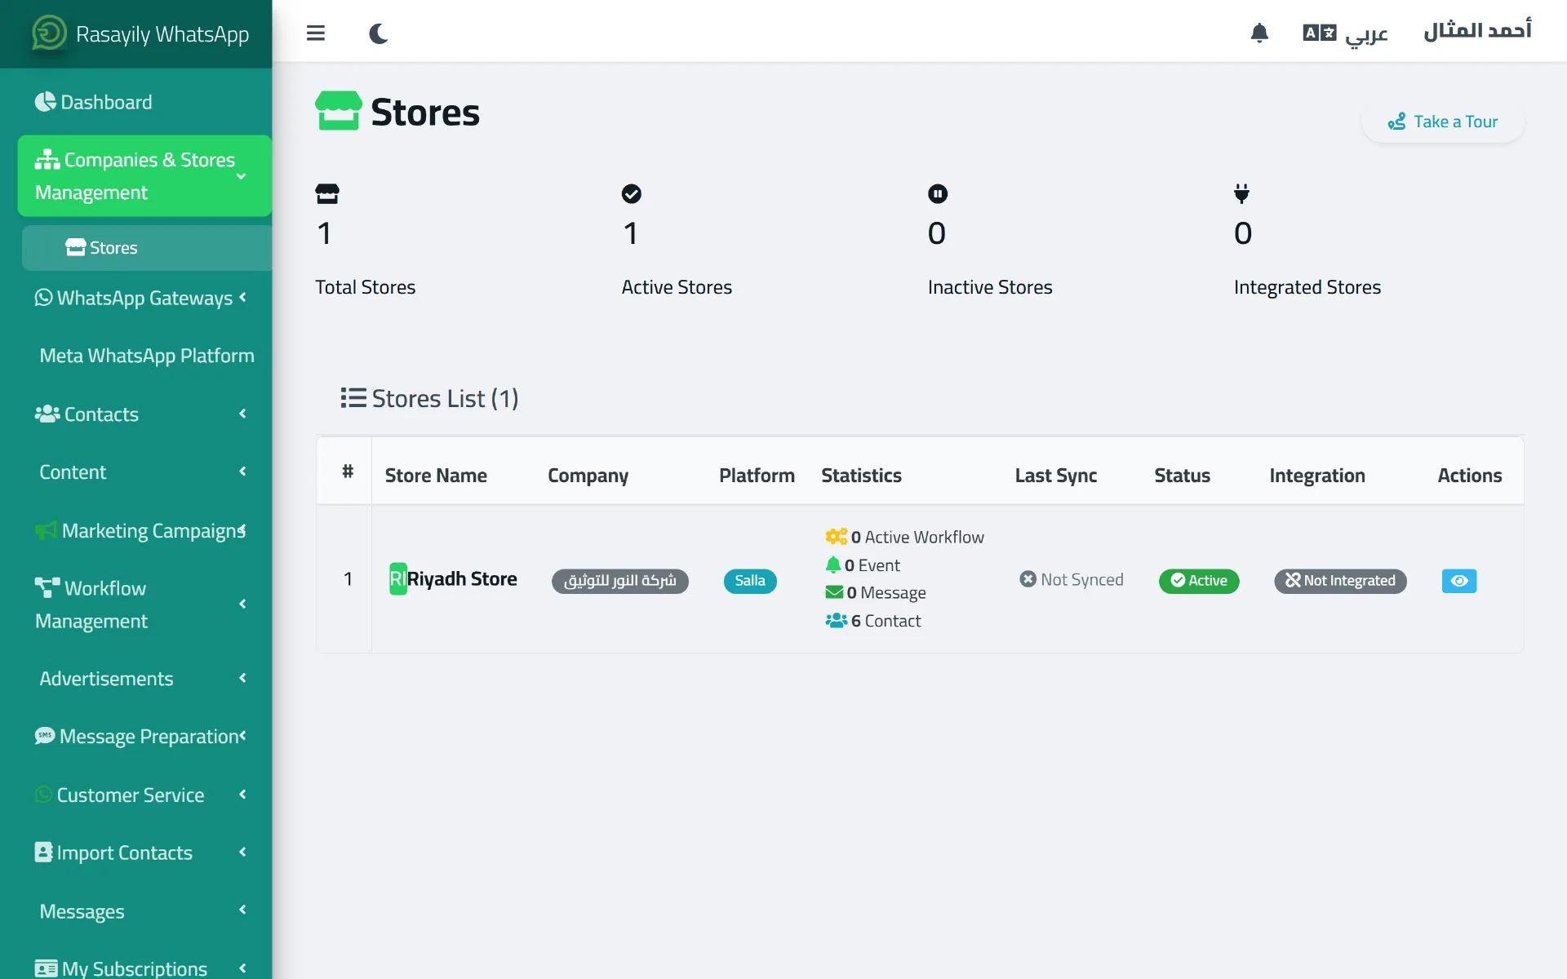Click the Not Integrated badge
Viewport: 1567px width, 979px height.
(x=1340, y=581)
